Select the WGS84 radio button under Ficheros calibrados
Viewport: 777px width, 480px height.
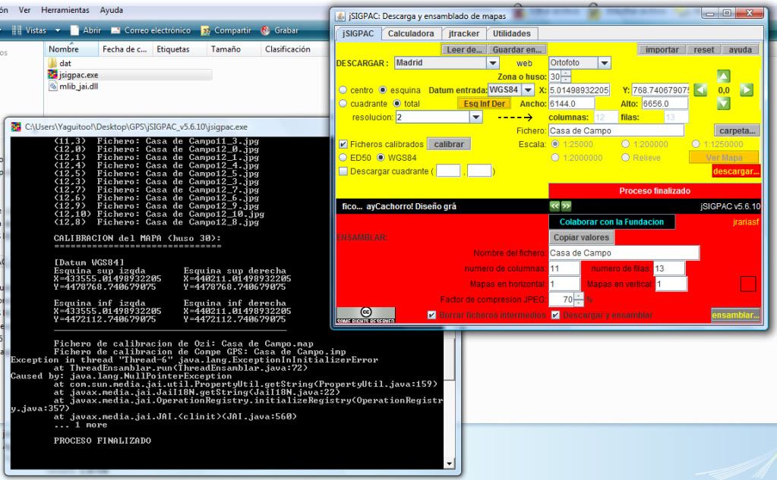381,158
